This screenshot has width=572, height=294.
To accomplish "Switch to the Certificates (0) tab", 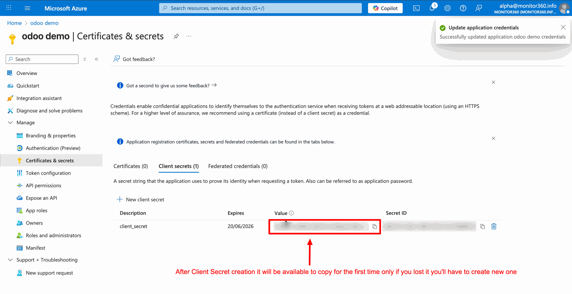I will pos(130,166).
